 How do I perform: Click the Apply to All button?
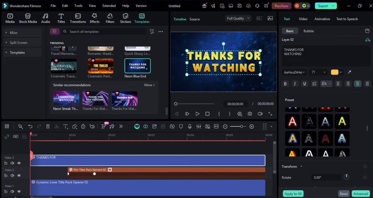[293, 194]
